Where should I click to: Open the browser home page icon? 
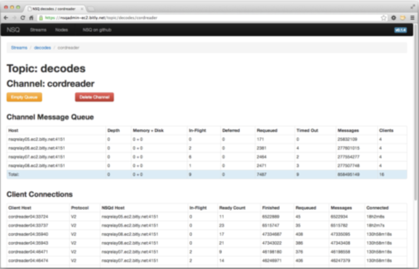31,18
